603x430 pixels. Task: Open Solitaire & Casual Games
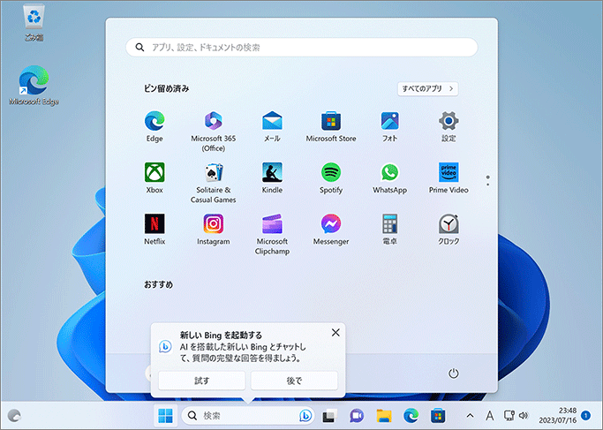click(x=214, y=183)
